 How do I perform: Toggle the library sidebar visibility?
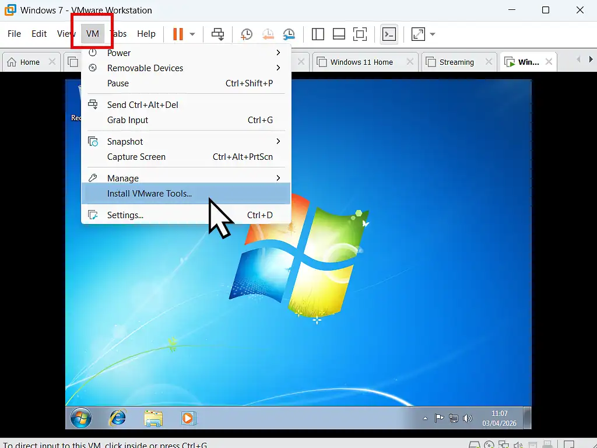[318, 34]
